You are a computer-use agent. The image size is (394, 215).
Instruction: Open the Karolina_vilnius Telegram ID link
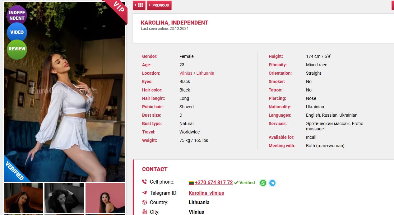point(206,193)
